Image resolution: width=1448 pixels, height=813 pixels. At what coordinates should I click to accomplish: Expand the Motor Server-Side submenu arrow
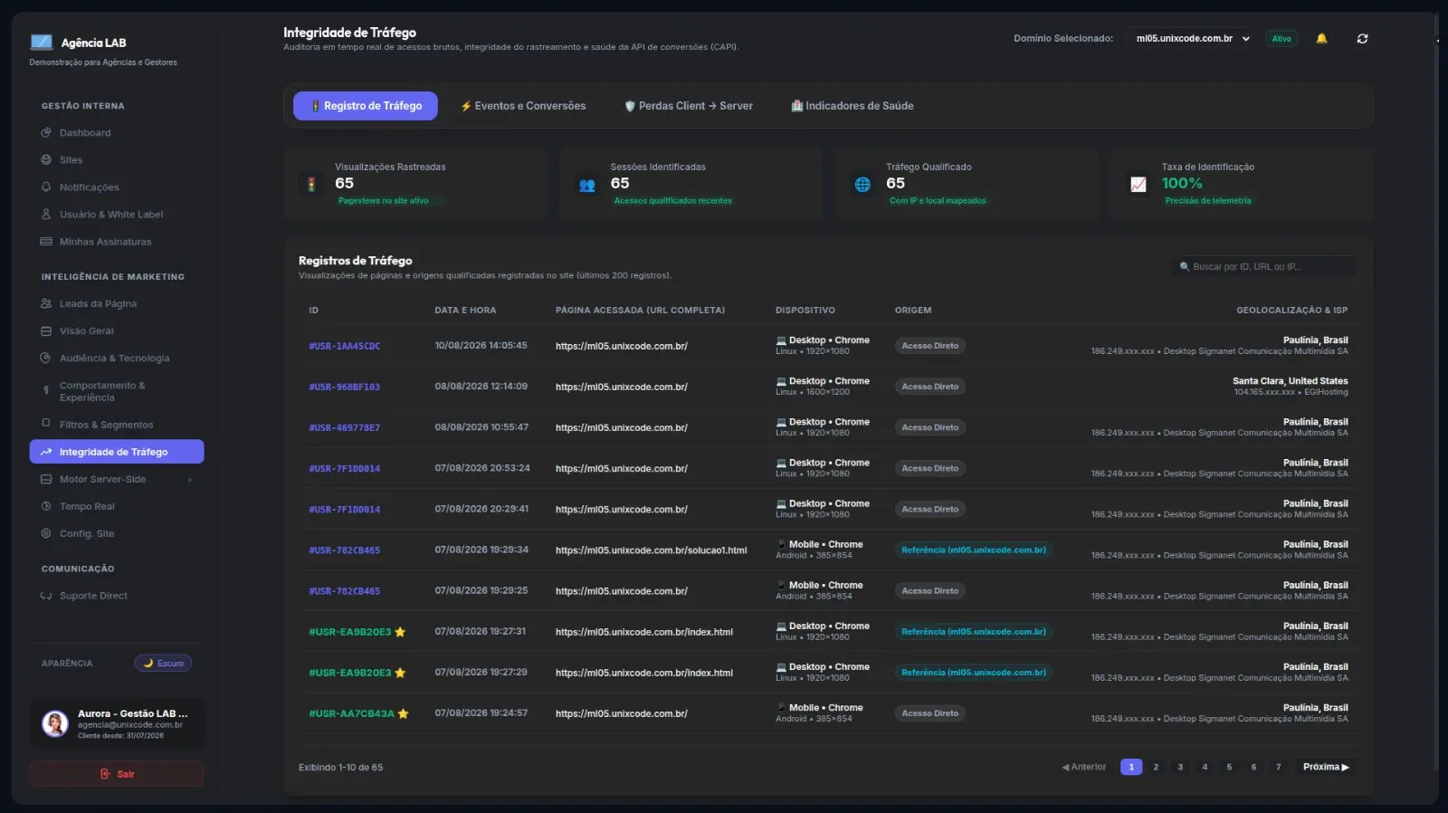(x=190, y=480)
